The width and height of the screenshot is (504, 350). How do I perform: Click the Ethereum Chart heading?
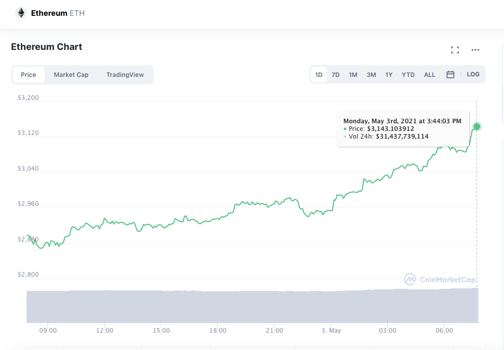pos(46,47)
